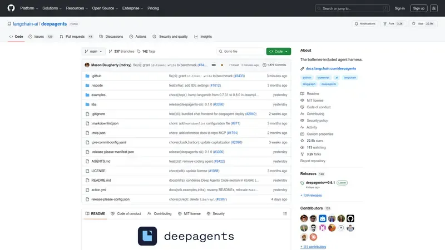Open the deepagents repository name link
Viewport: 445px width, 250px height.
(54, 24)
